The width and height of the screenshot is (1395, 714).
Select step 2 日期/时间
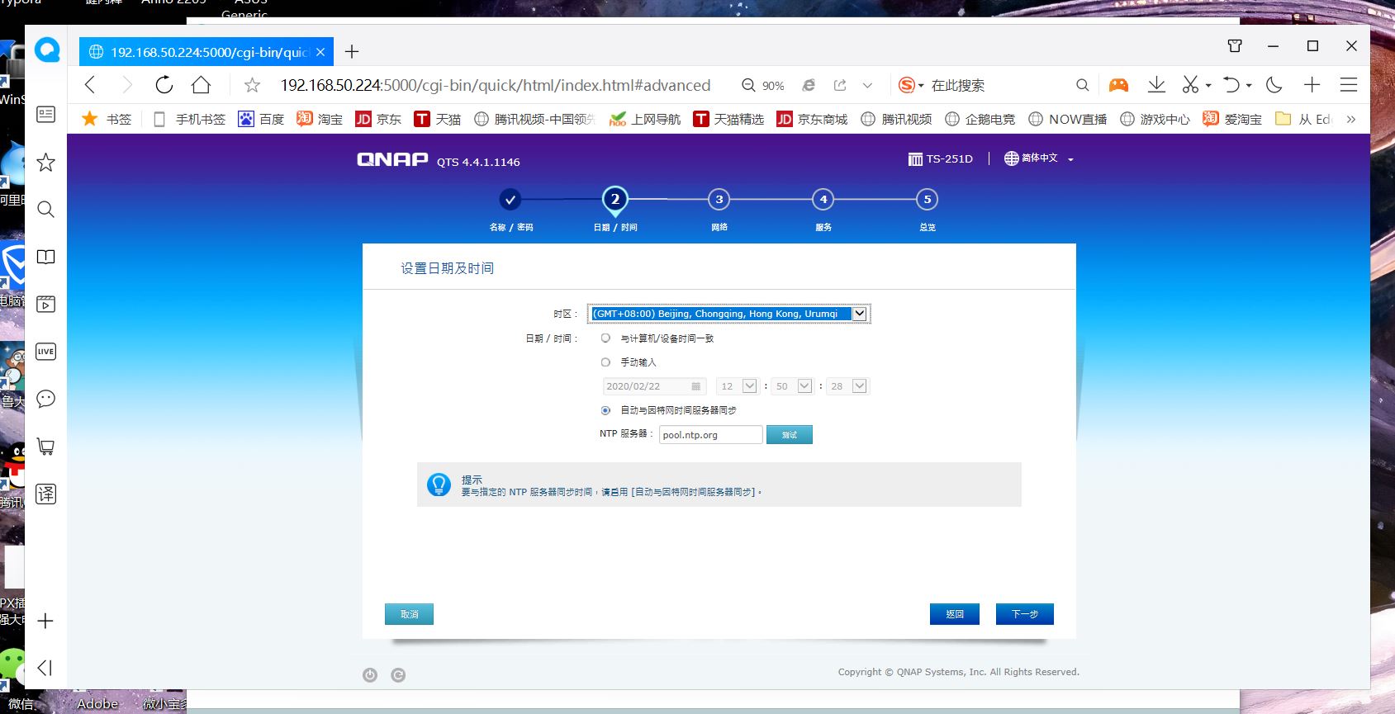tap(615, 200)
